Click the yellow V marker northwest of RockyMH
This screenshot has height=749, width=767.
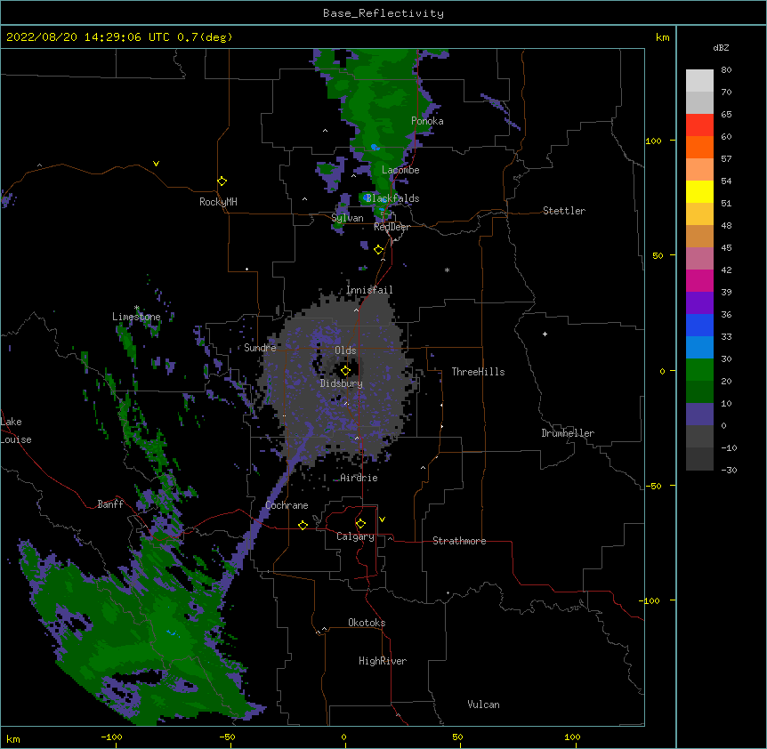click(x=156, y=164)
